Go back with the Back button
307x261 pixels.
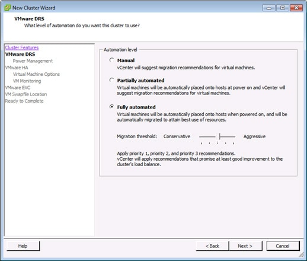click(x=212, y=246)
